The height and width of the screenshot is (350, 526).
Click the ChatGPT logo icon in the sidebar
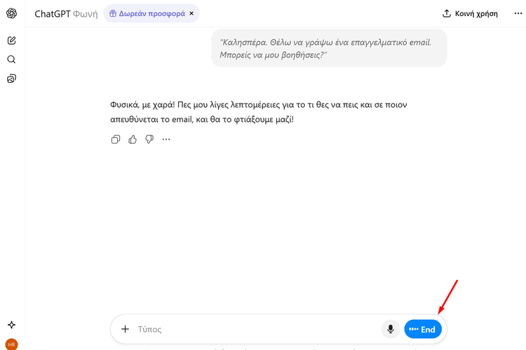pyautogui.click(x=11, y=13)
